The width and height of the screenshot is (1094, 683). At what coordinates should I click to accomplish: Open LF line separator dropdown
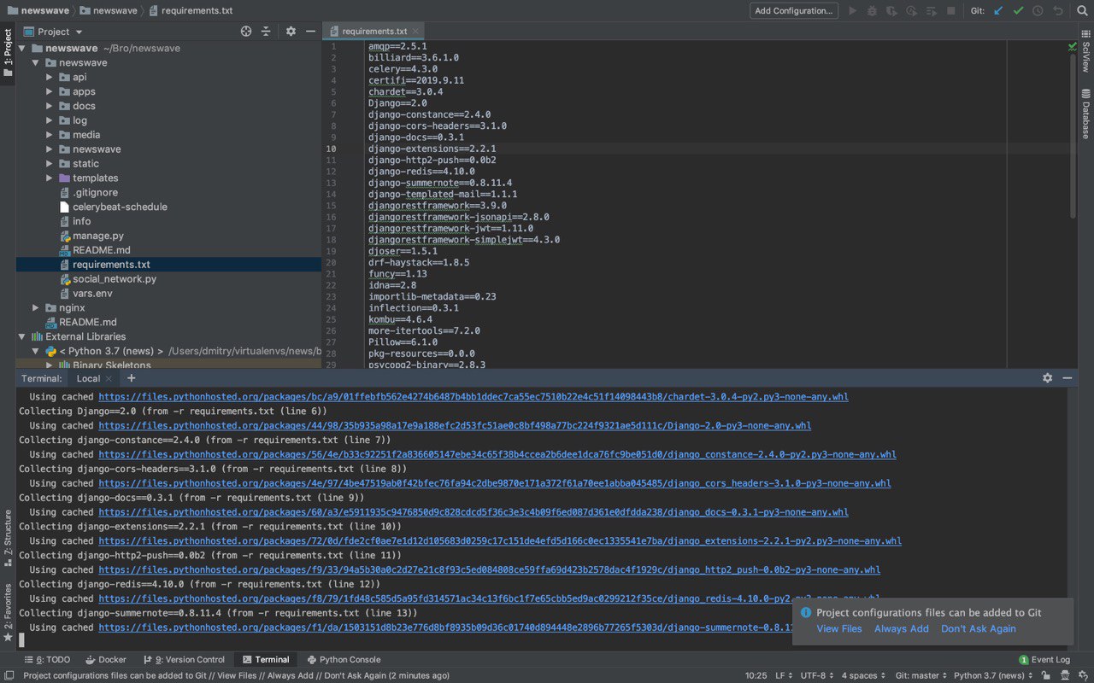pyautogui.click(x=783, y=675)
